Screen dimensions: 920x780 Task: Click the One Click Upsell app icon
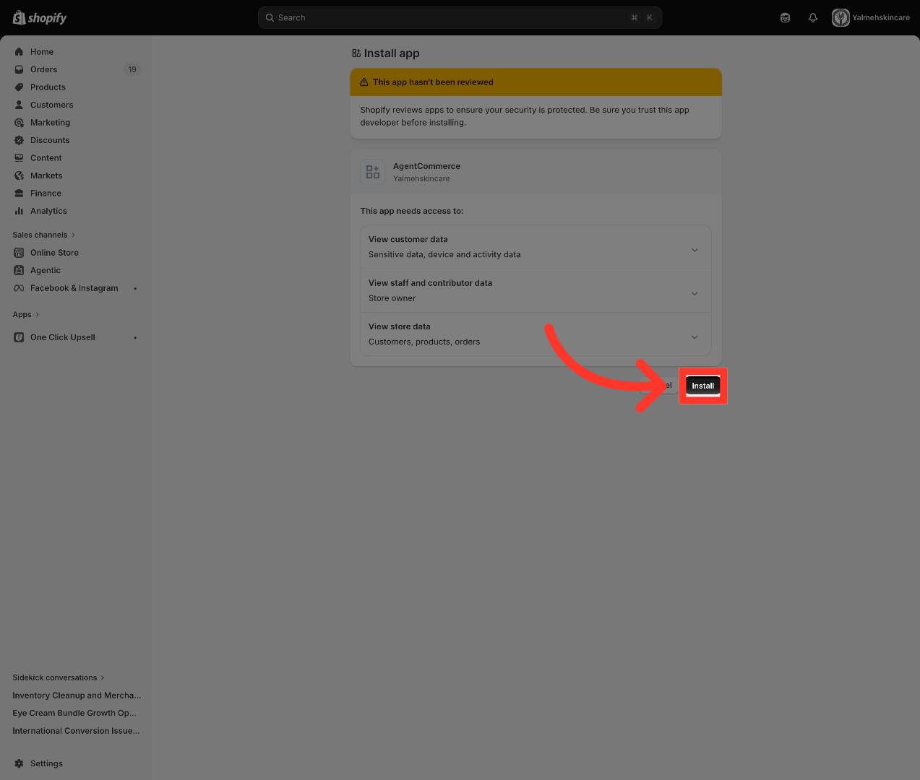coord(19,337)
